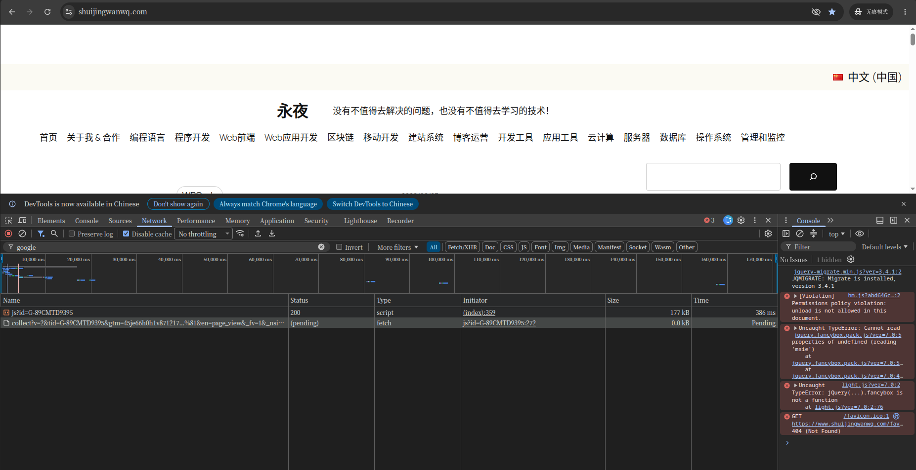Open the Lighthouse tab
The height and width of the screenshot is (470, 916).
[360, 221]
